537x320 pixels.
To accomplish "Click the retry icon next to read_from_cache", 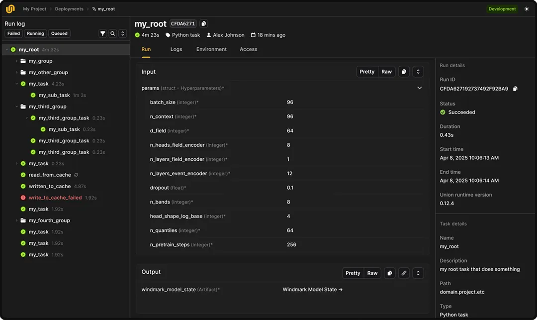I will click(x=76, y=175).
